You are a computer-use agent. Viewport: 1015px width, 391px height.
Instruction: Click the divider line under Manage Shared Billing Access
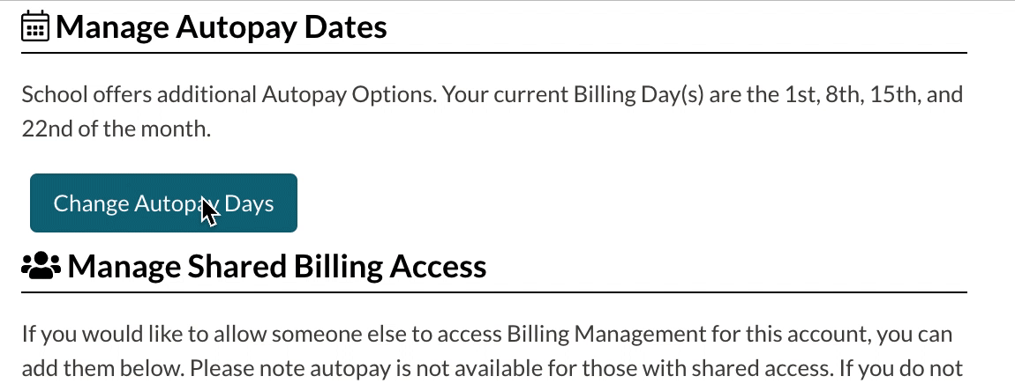click(494, 292)
